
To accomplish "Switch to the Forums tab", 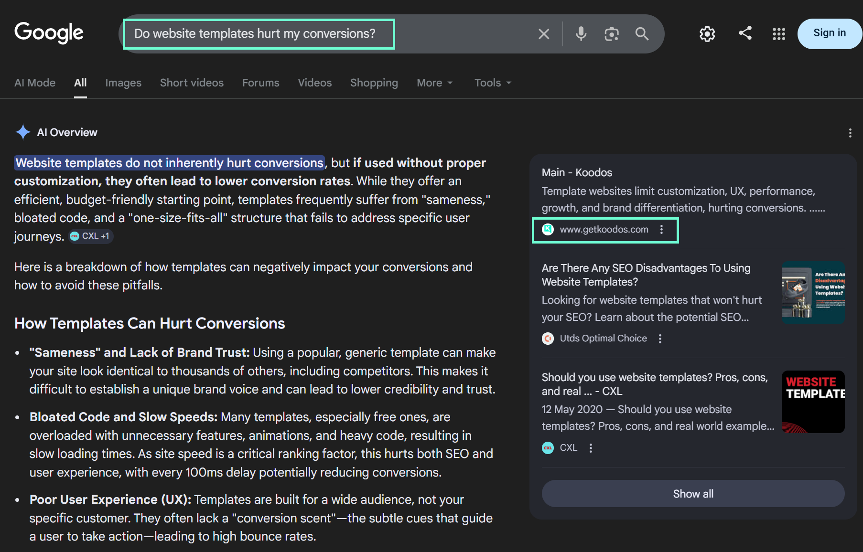I will 260,82.
